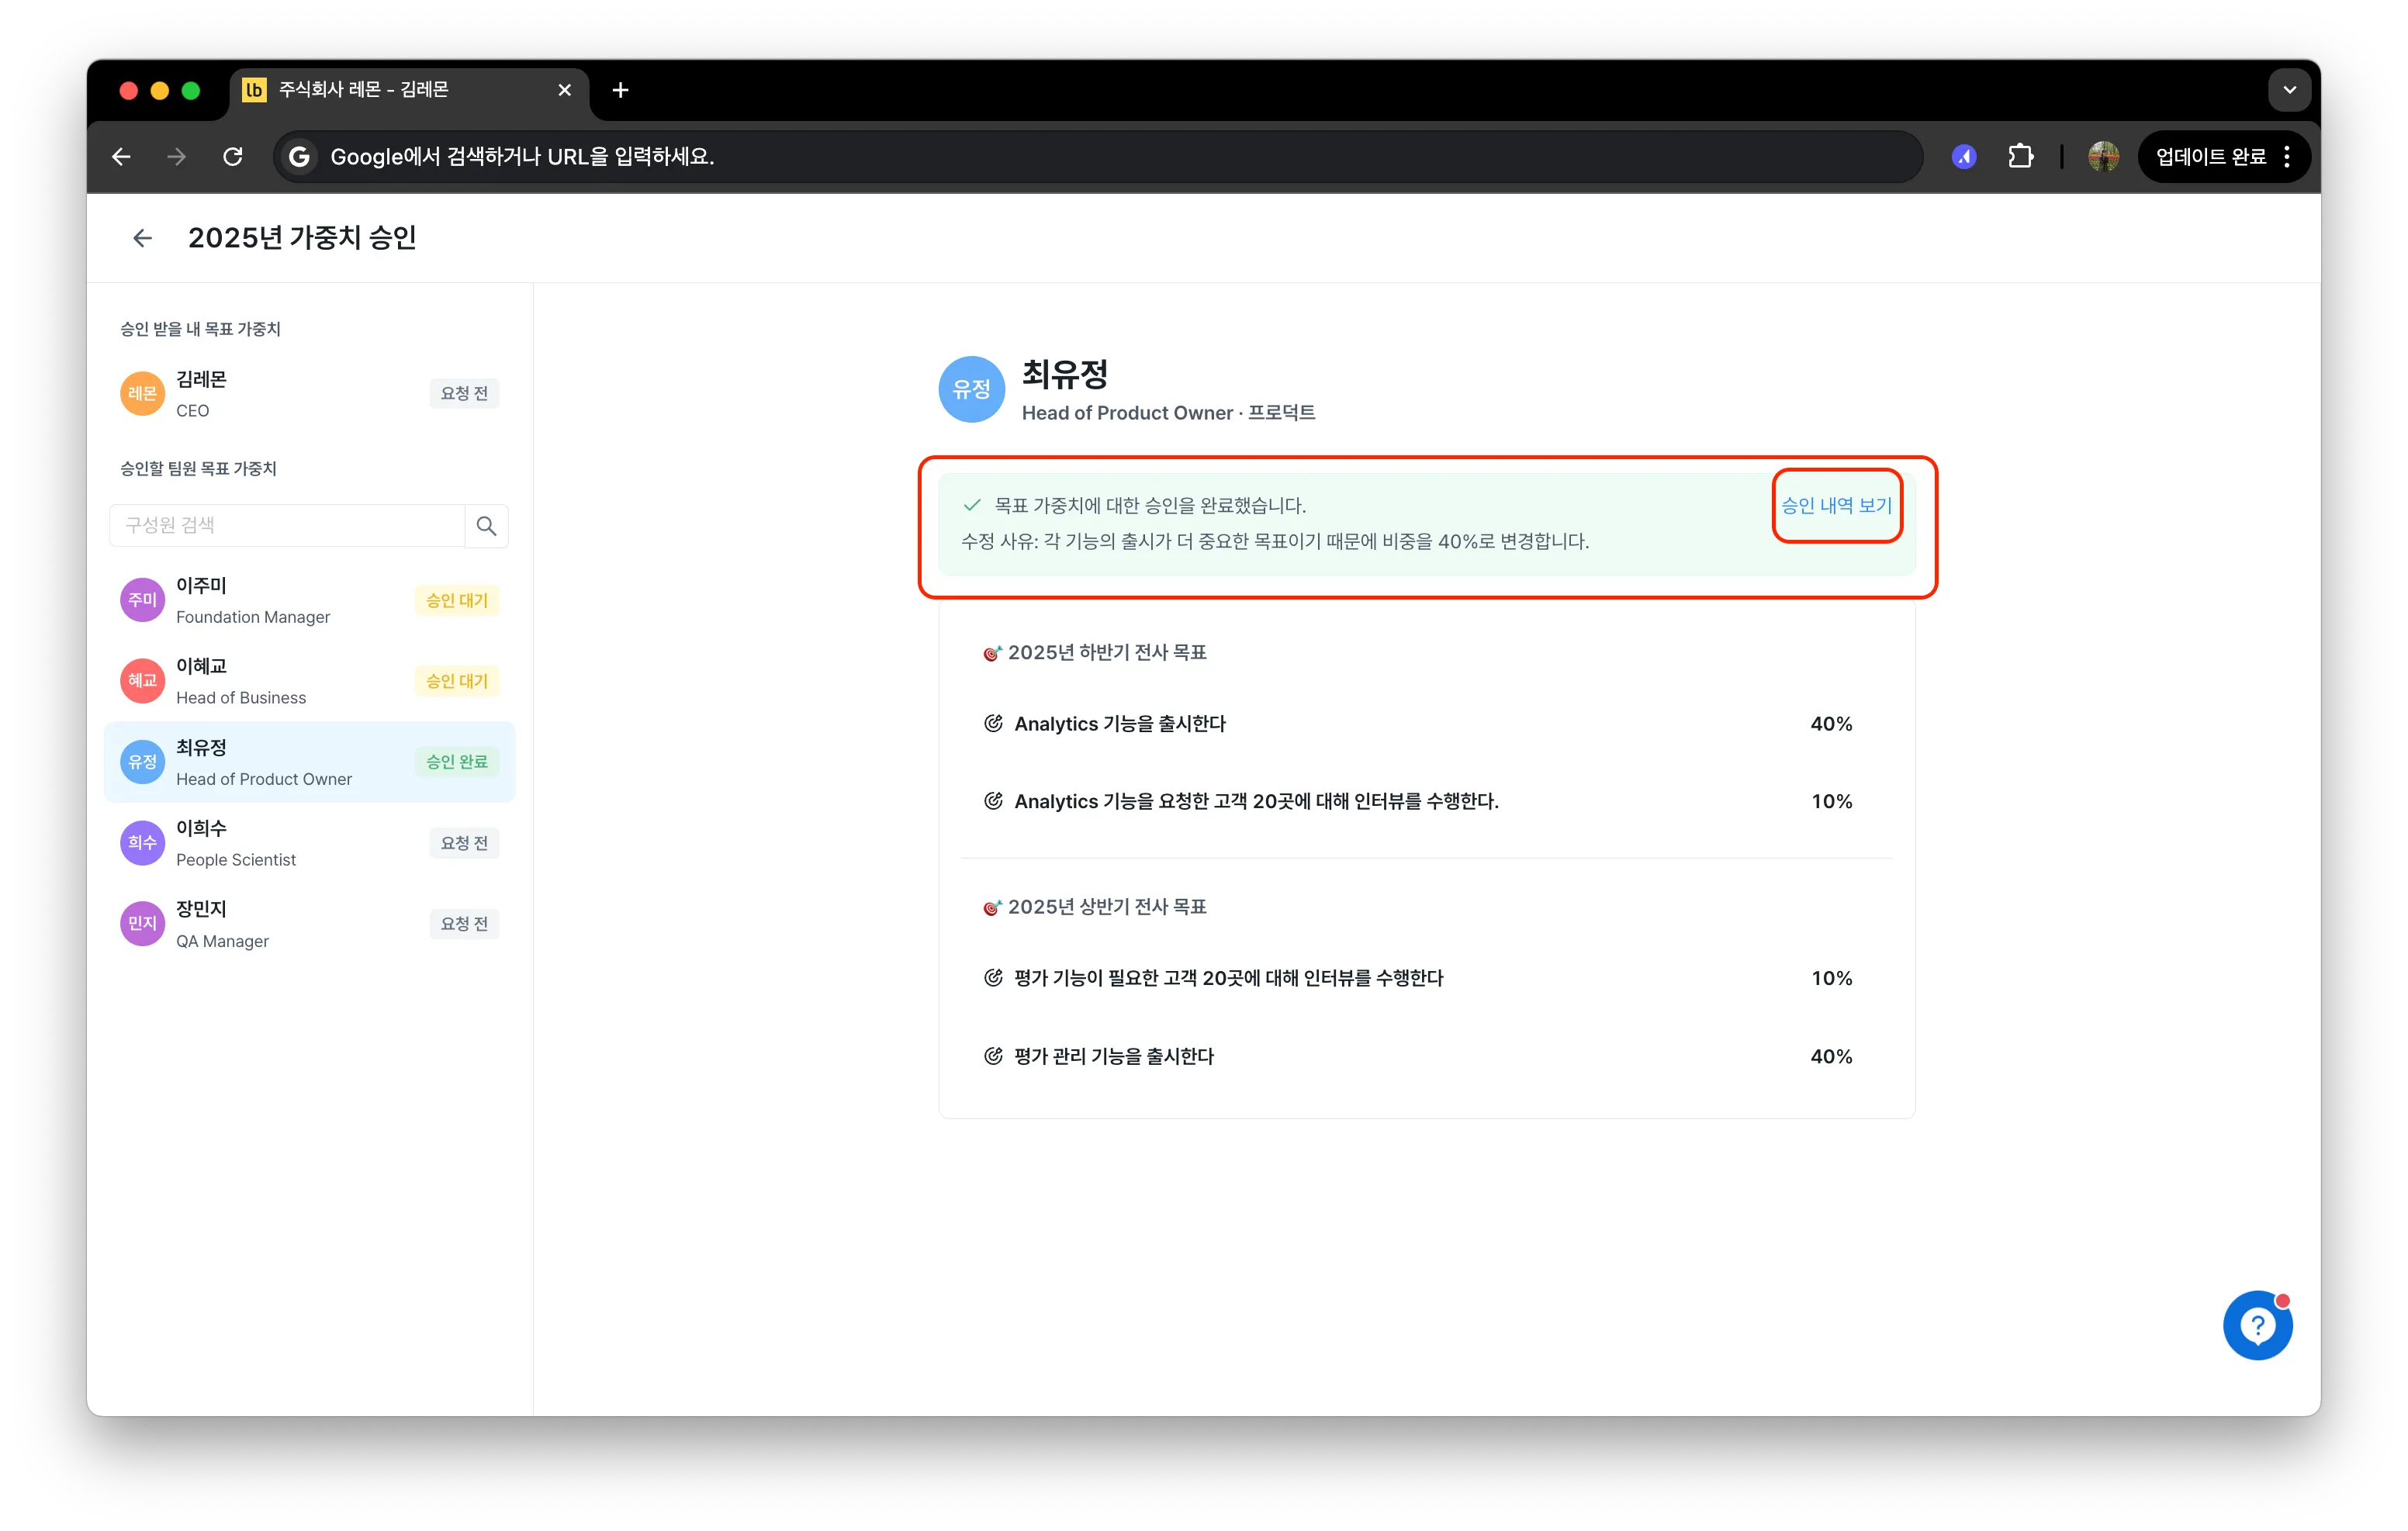Open the help chat bubble button

[2257, 1326]
